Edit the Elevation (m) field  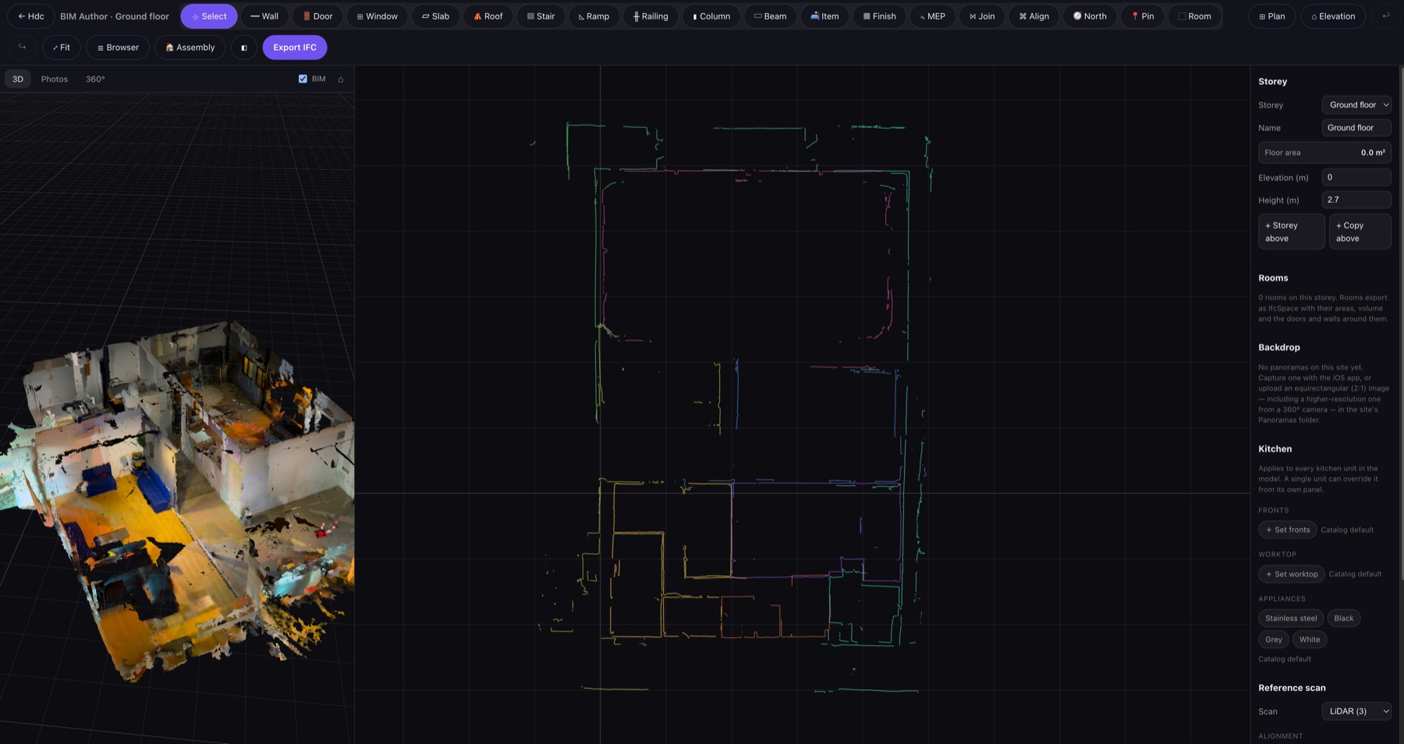click(1356, 177)
